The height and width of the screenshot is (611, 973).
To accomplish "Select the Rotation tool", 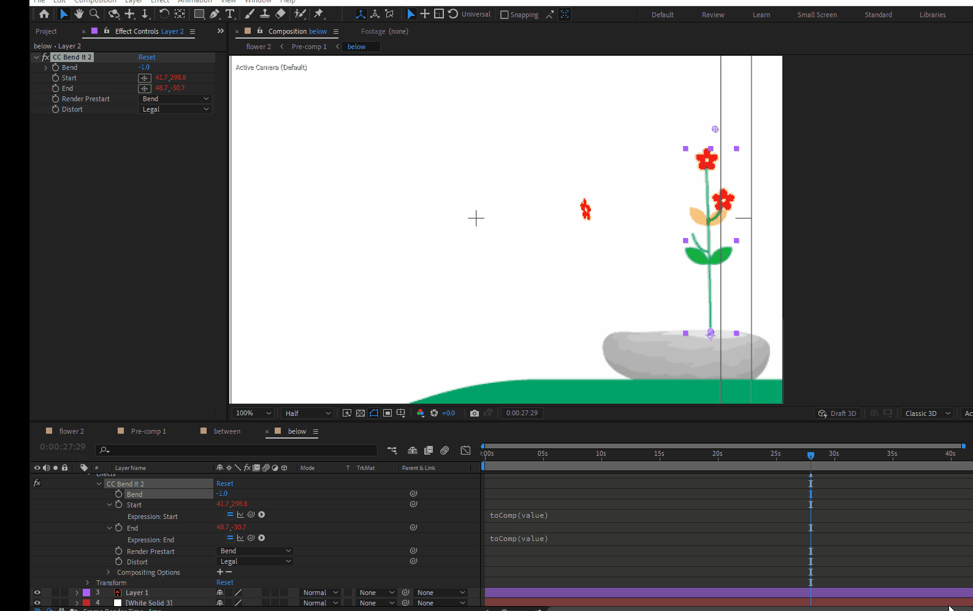I will pyautogui.click(x=164, y=13).
